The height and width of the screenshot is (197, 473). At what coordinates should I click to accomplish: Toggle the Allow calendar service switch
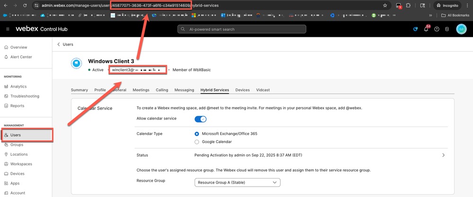point(201,119)
